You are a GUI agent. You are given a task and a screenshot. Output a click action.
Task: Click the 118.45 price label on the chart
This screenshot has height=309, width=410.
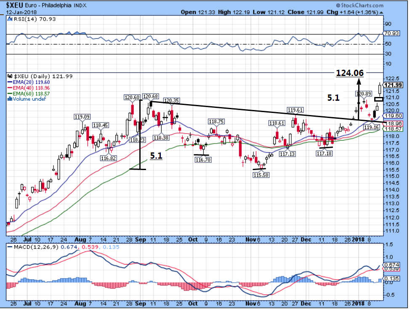(101, 125)
